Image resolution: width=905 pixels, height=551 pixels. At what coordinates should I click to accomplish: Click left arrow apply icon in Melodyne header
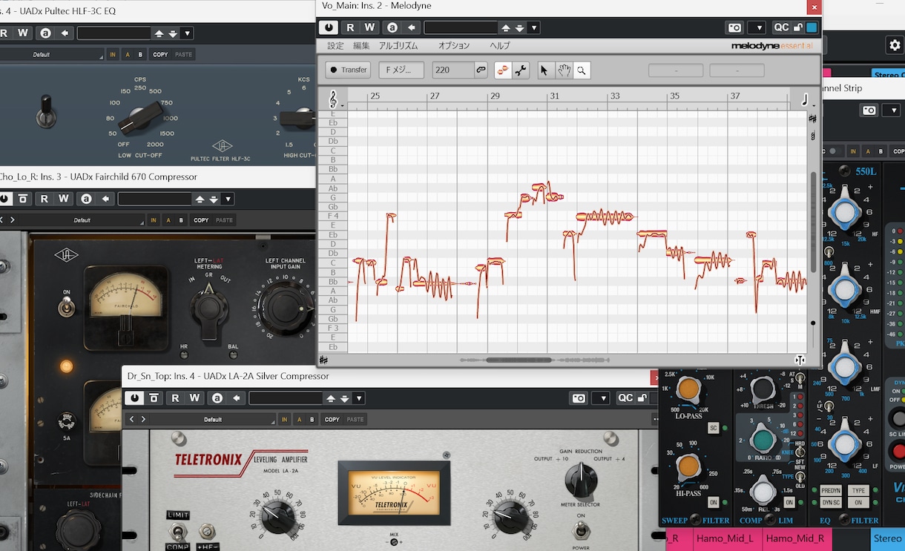412,27
